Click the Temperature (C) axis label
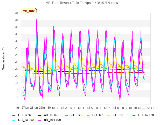Viewport: 166px width, 125px height. [x=3, y=59]
